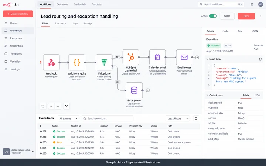Click the webhook trigger lightning icon
This screenshot has height=166, width=266.
pos(41,62)
